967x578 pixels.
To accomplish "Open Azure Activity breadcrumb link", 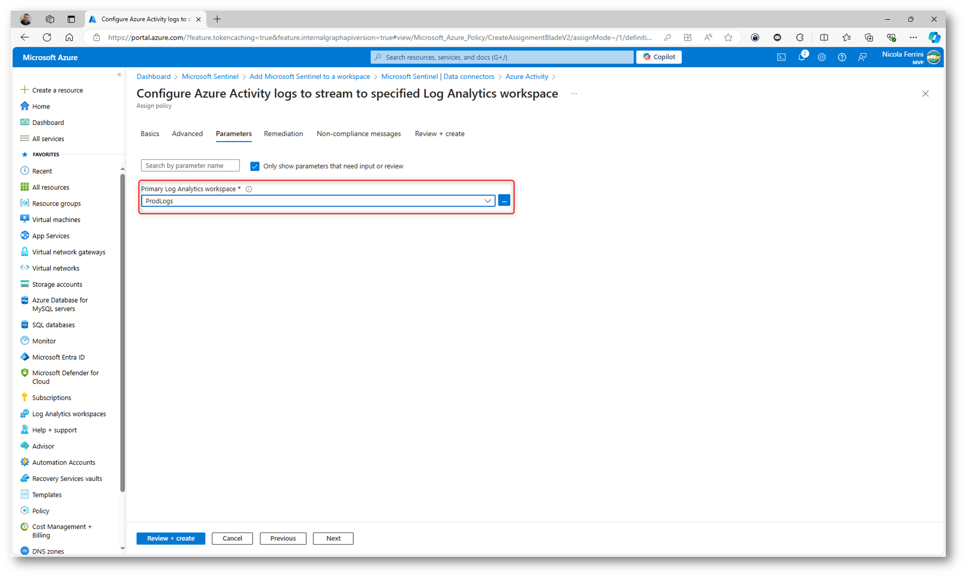I will pos(527,76).
